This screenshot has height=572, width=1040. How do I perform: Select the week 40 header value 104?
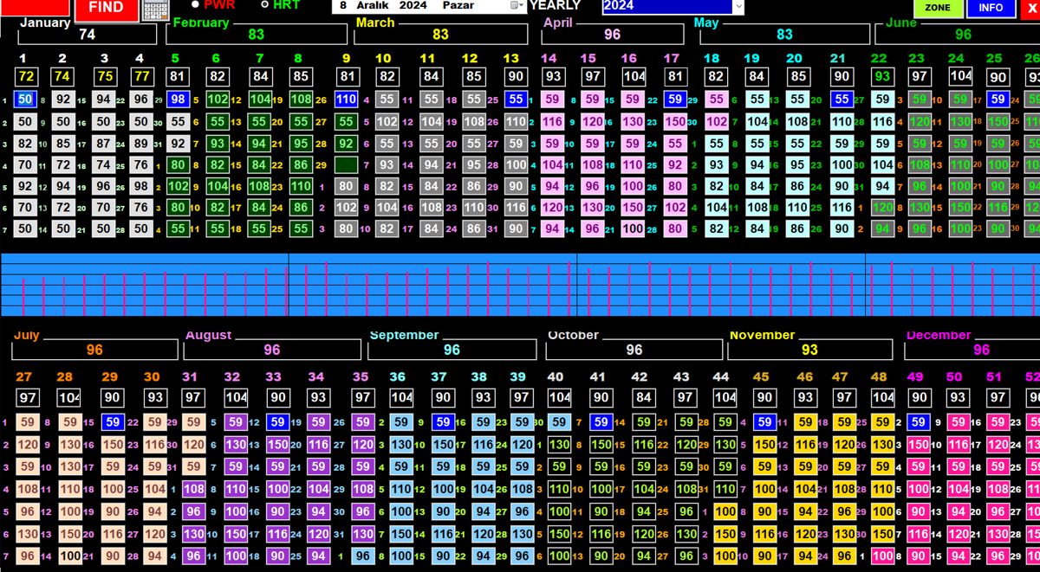559,397
